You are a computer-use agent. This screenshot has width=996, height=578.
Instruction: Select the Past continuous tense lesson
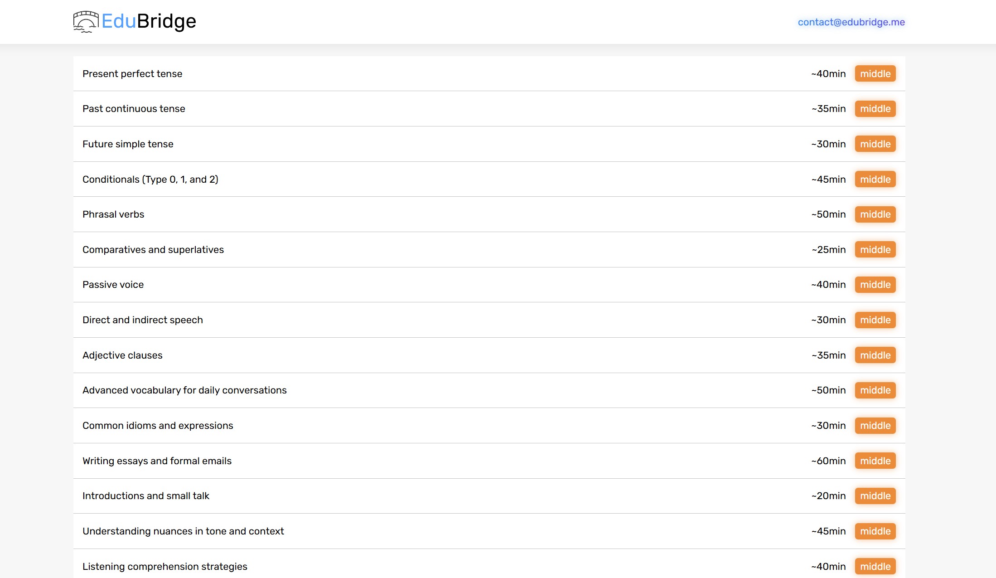coord(134,109)
